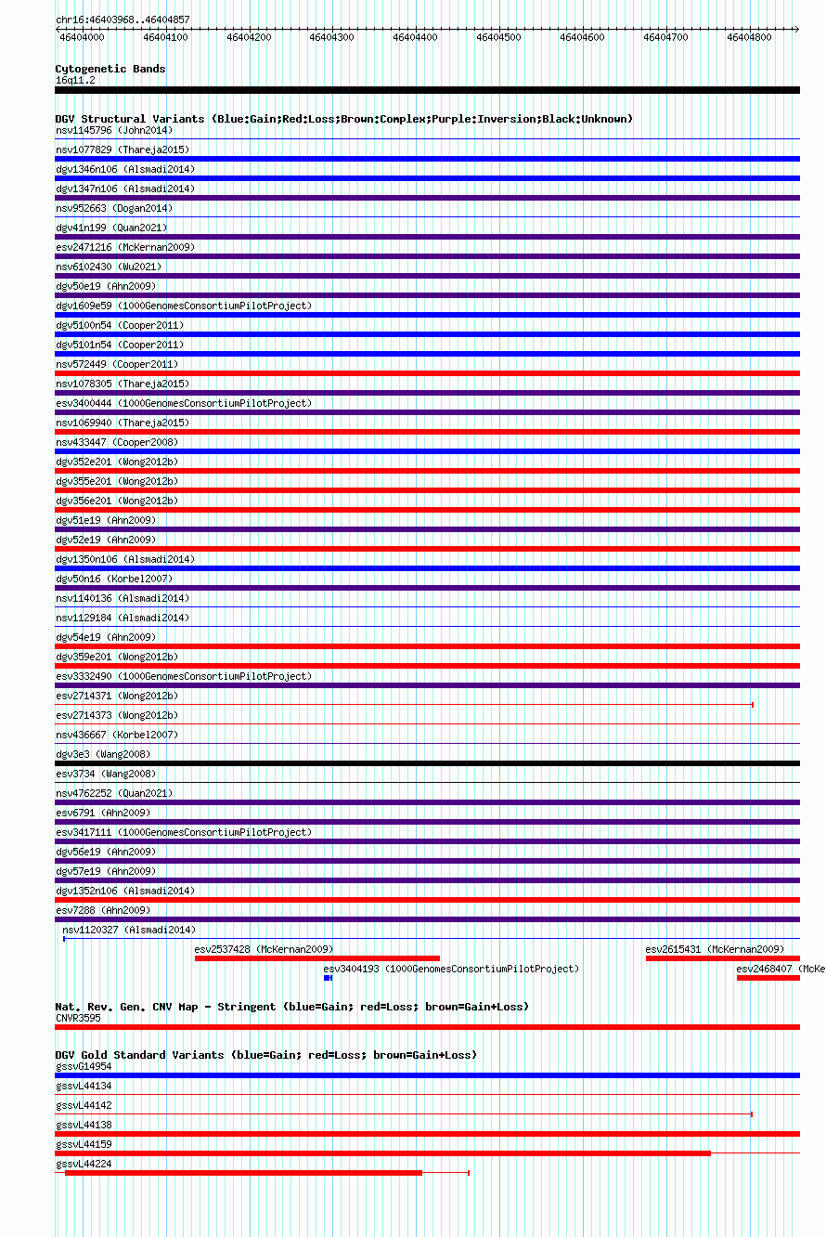Click variant dgv355e201 (Wong2012b)
The height and width of the screenshot is (1237, 826).
(x=117, y=481)
